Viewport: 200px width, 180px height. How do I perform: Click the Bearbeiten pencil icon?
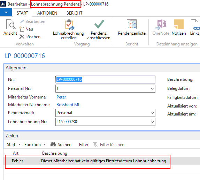click(x=22, y=22)
